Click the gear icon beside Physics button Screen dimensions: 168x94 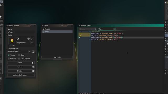[x=33, y=71]
